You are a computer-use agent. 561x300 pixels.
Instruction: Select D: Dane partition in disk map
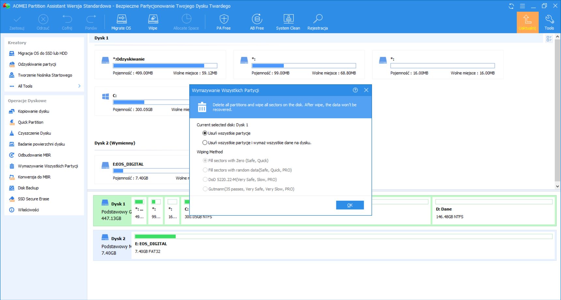pyautogui.click(x=494, y=210)
